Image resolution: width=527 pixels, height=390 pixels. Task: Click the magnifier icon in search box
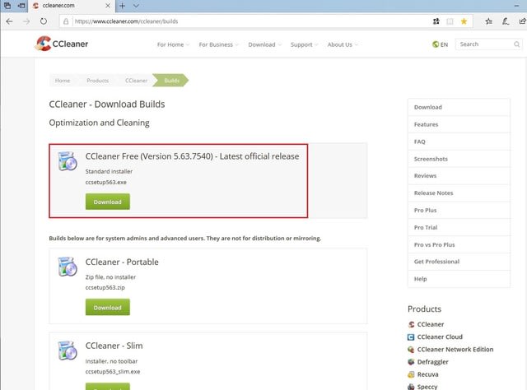[516, 44]
